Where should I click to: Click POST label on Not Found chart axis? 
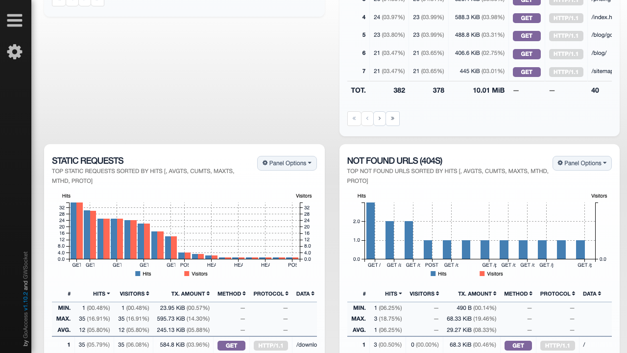pyautogui.click(x=432, y=265)
